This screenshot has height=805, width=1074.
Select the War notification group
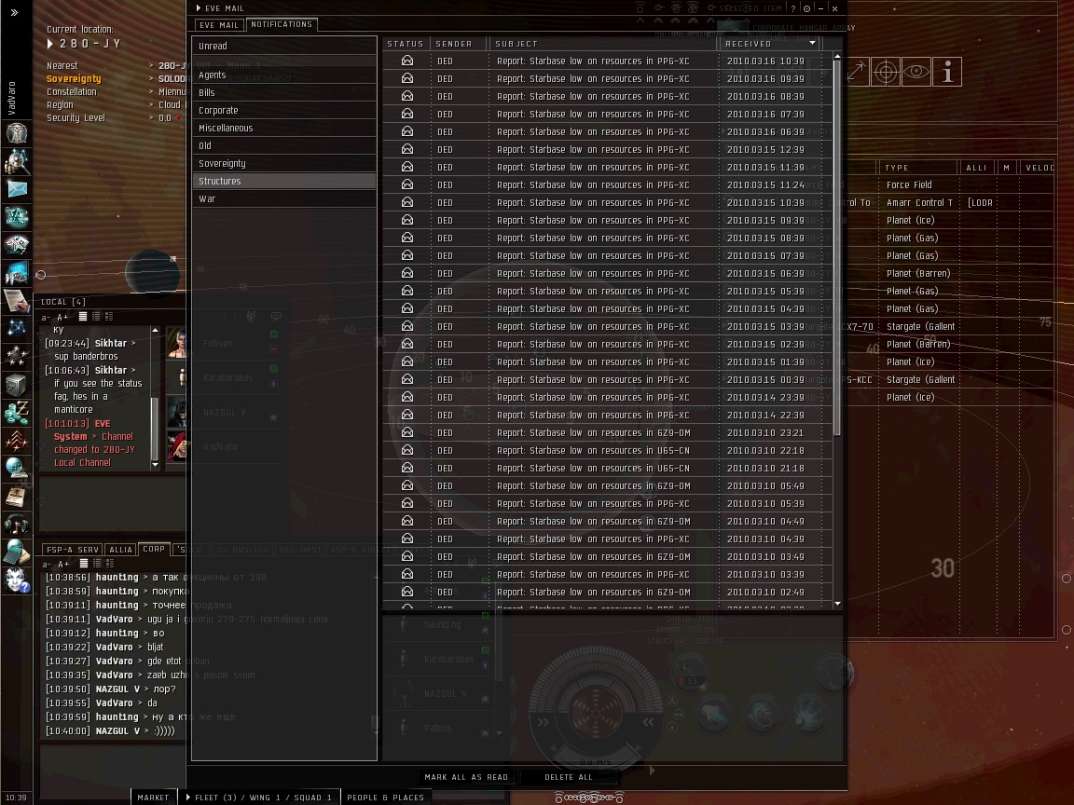click(x=283, y=199)
